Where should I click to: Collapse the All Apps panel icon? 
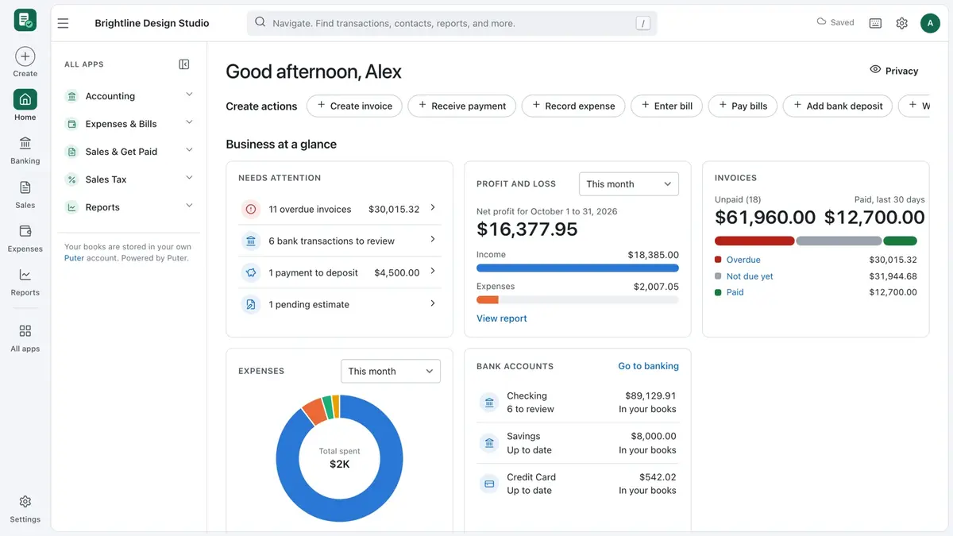(184, 64)
